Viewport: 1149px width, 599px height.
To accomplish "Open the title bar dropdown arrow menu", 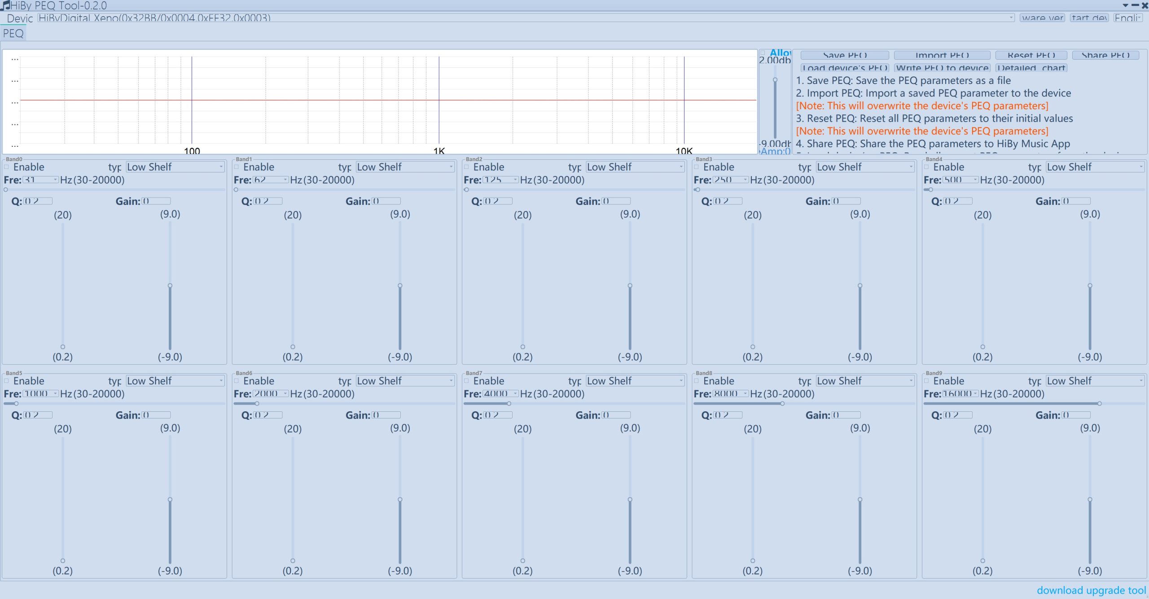I will tap(1125, 5).
